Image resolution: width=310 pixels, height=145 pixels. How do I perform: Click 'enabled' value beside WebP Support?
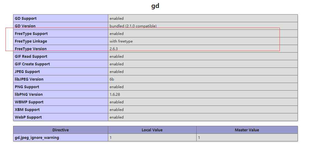click(x=116, y=117)
